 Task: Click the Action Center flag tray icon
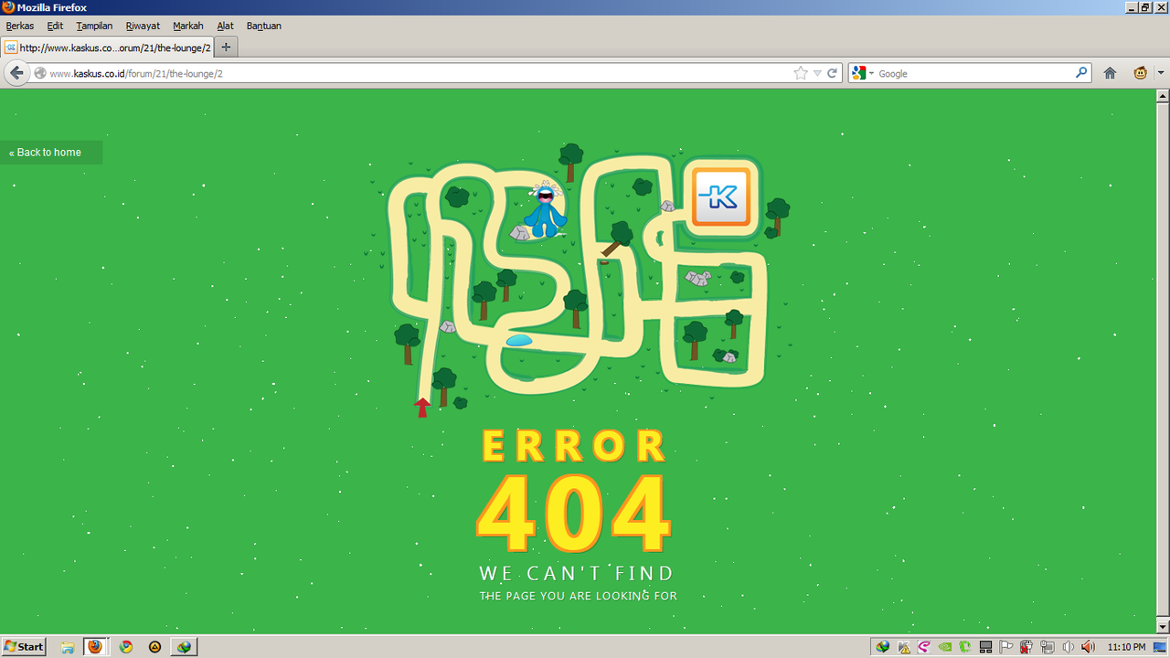[1005, 647]
